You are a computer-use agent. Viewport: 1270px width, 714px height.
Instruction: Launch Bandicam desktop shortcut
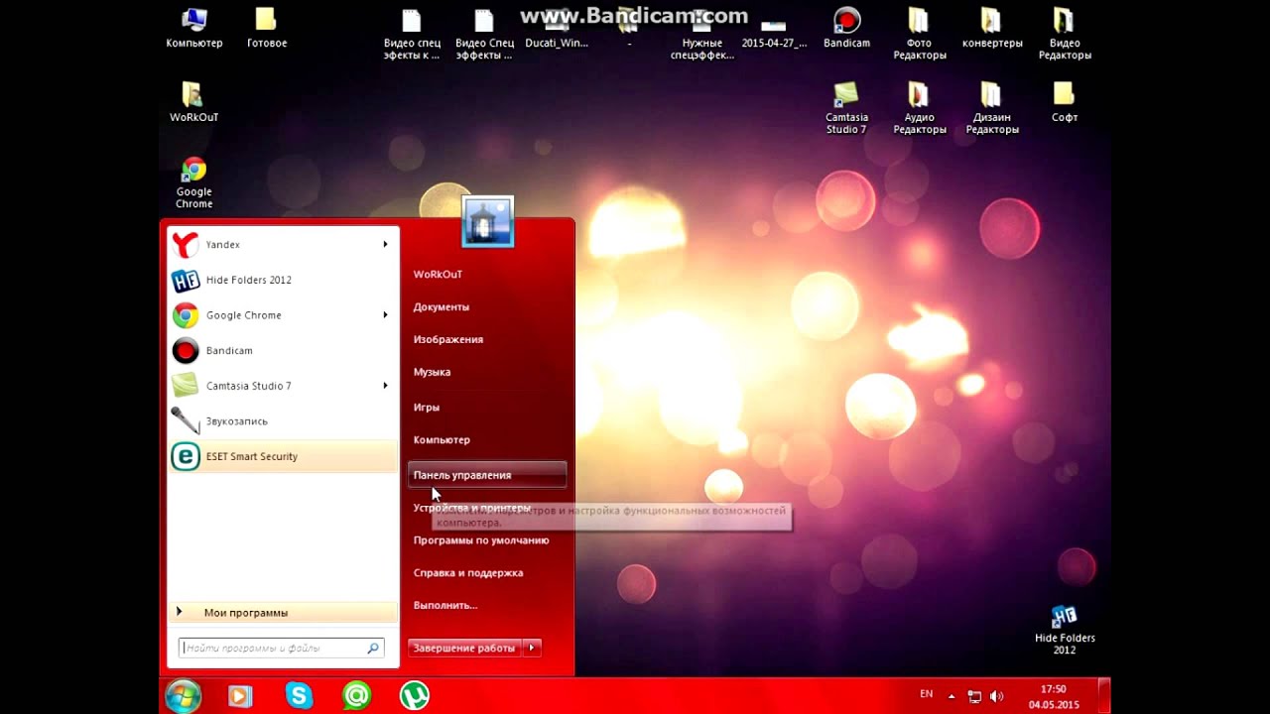[x=846, y=28]
